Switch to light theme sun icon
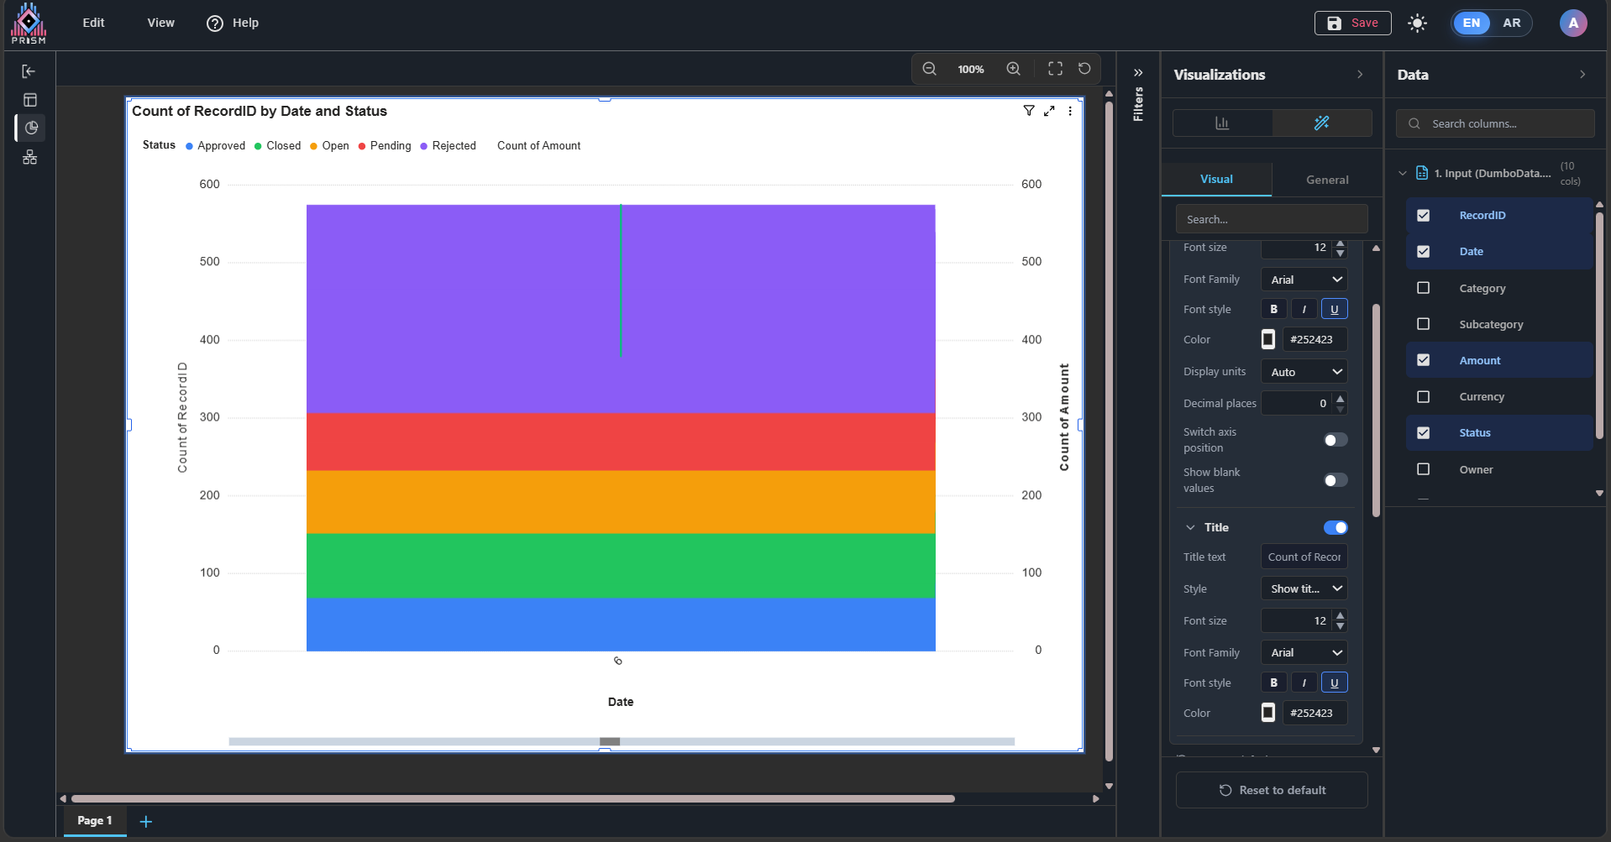This screenshot has height=842, width=1611. [x=1417, y=24]
